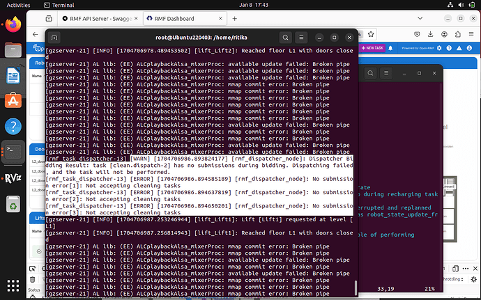Open user account icon in RMF Dashboard
481x300 pixels.
point(469,48)
